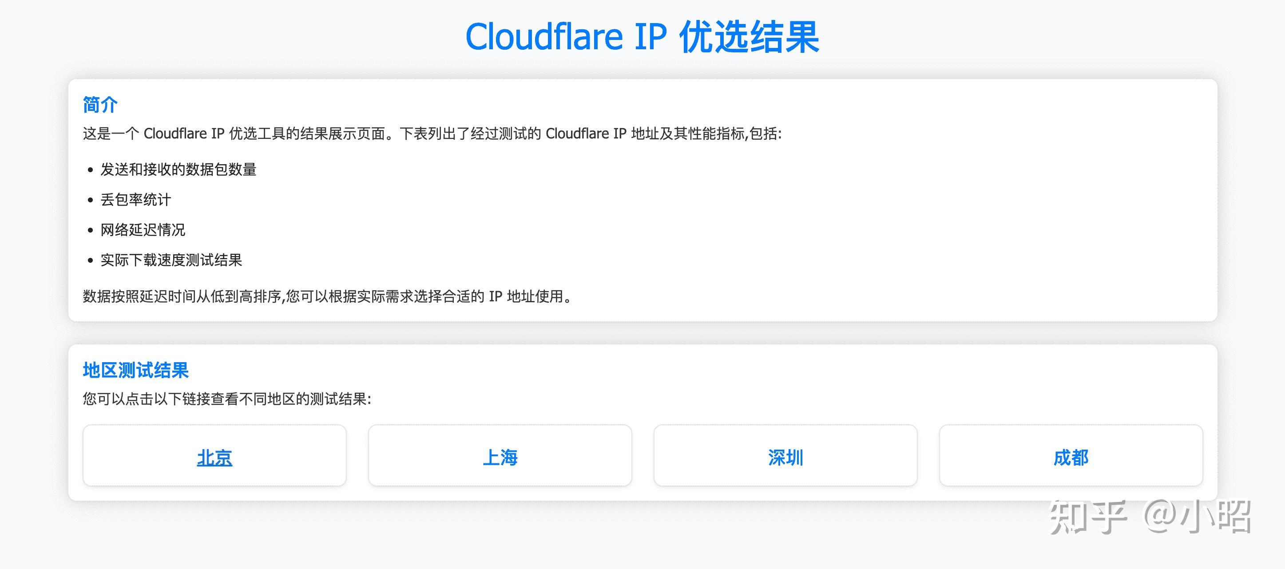Click the 成都 link card

1071,455
